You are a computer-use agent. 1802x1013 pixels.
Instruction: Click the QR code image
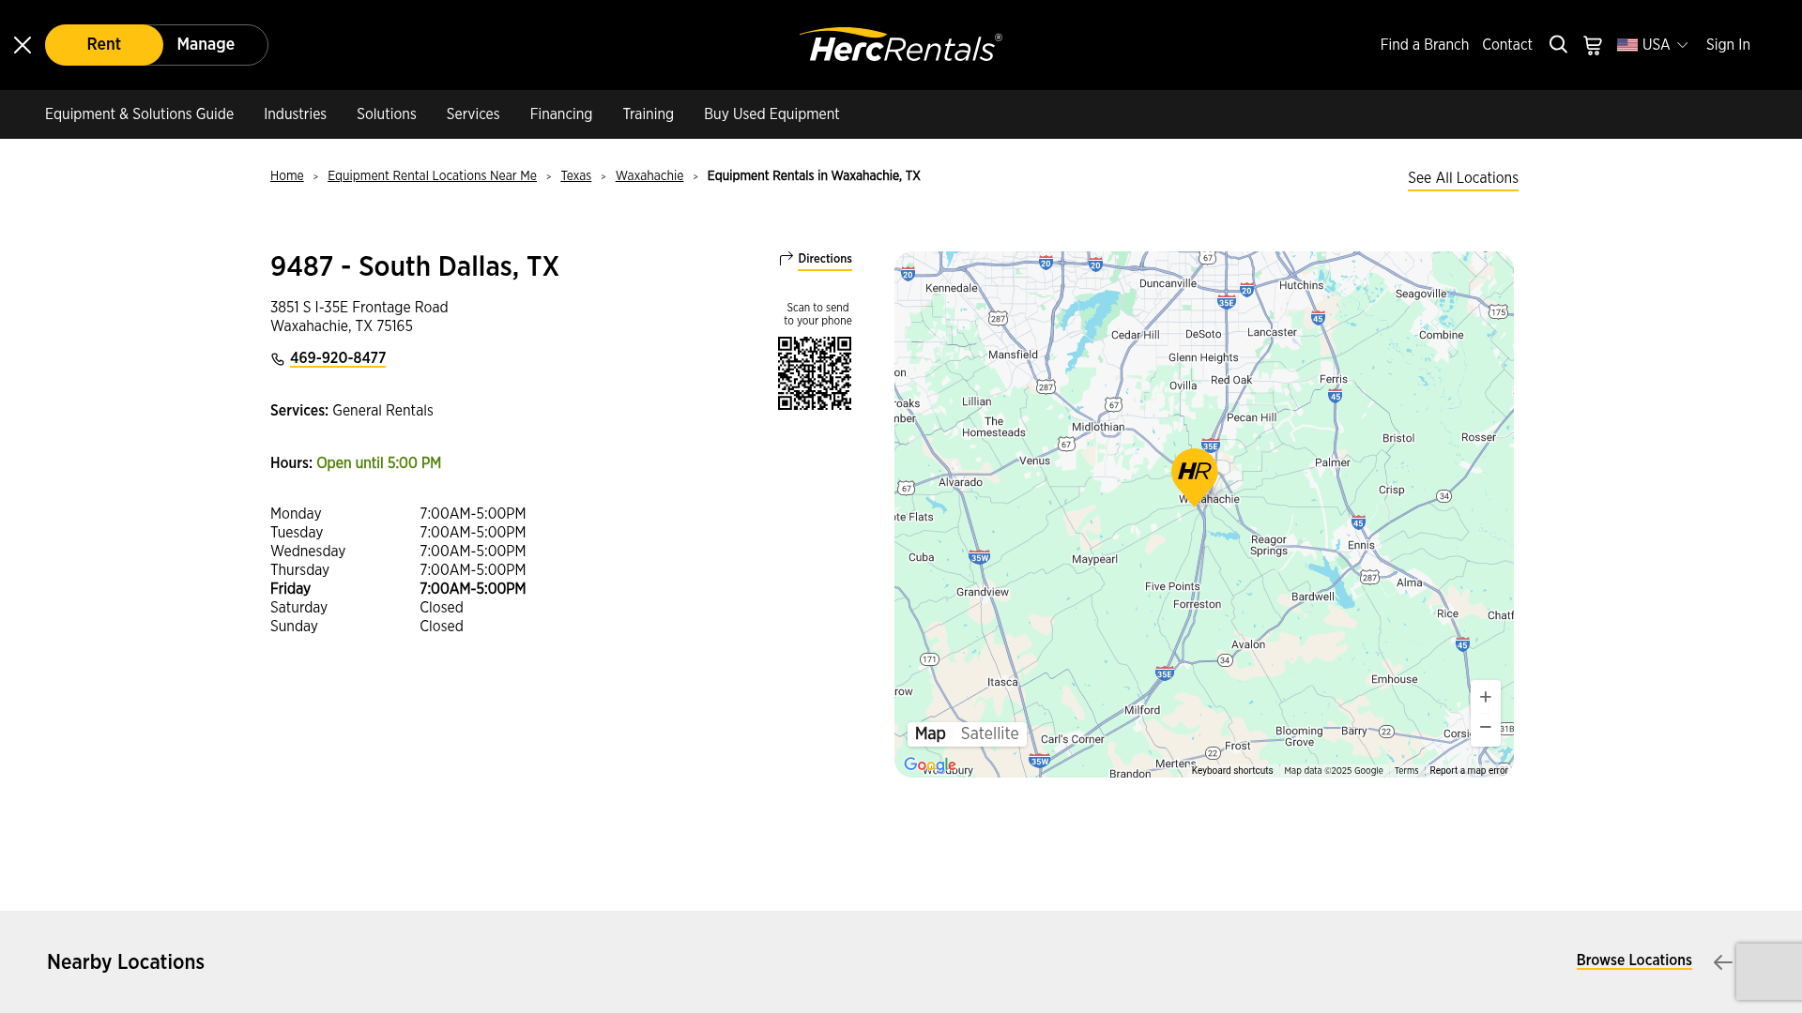814,373
